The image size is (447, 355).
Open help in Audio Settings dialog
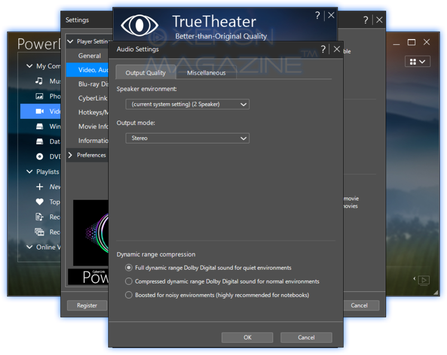(x=323, y=49)
